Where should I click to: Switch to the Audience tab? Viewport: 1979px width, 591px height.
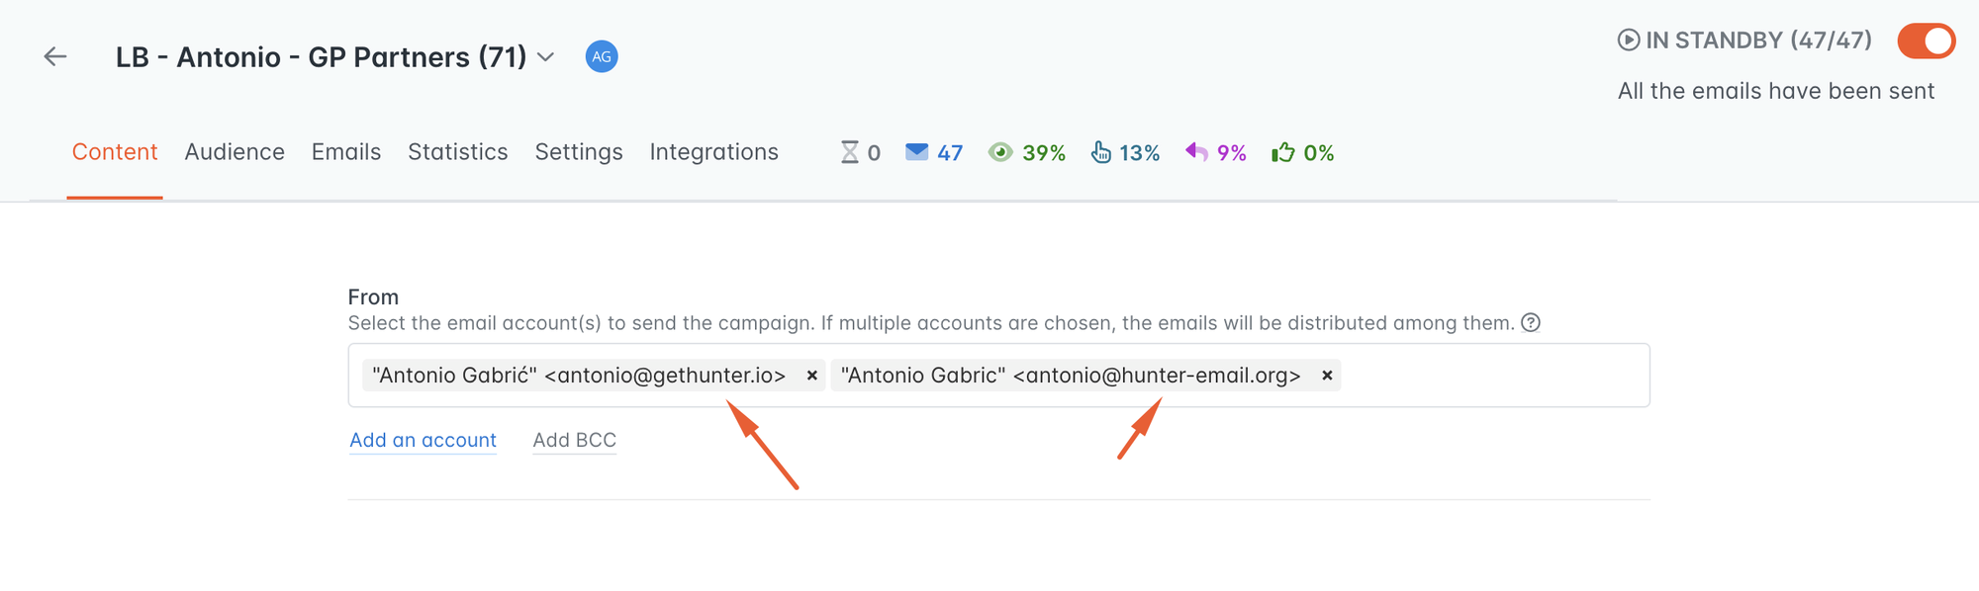tap(235, 152)
